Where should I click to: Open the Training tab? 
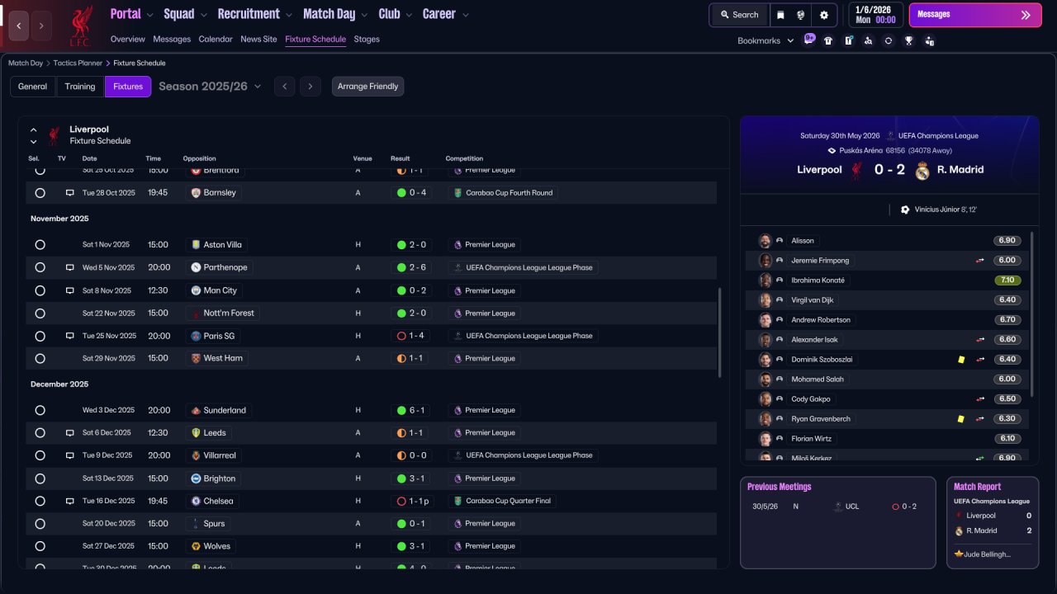[80, 87]
